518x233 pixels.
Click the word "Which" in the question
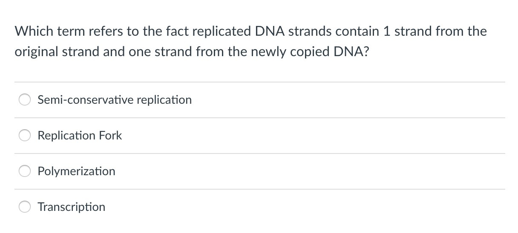pos(33,31)
